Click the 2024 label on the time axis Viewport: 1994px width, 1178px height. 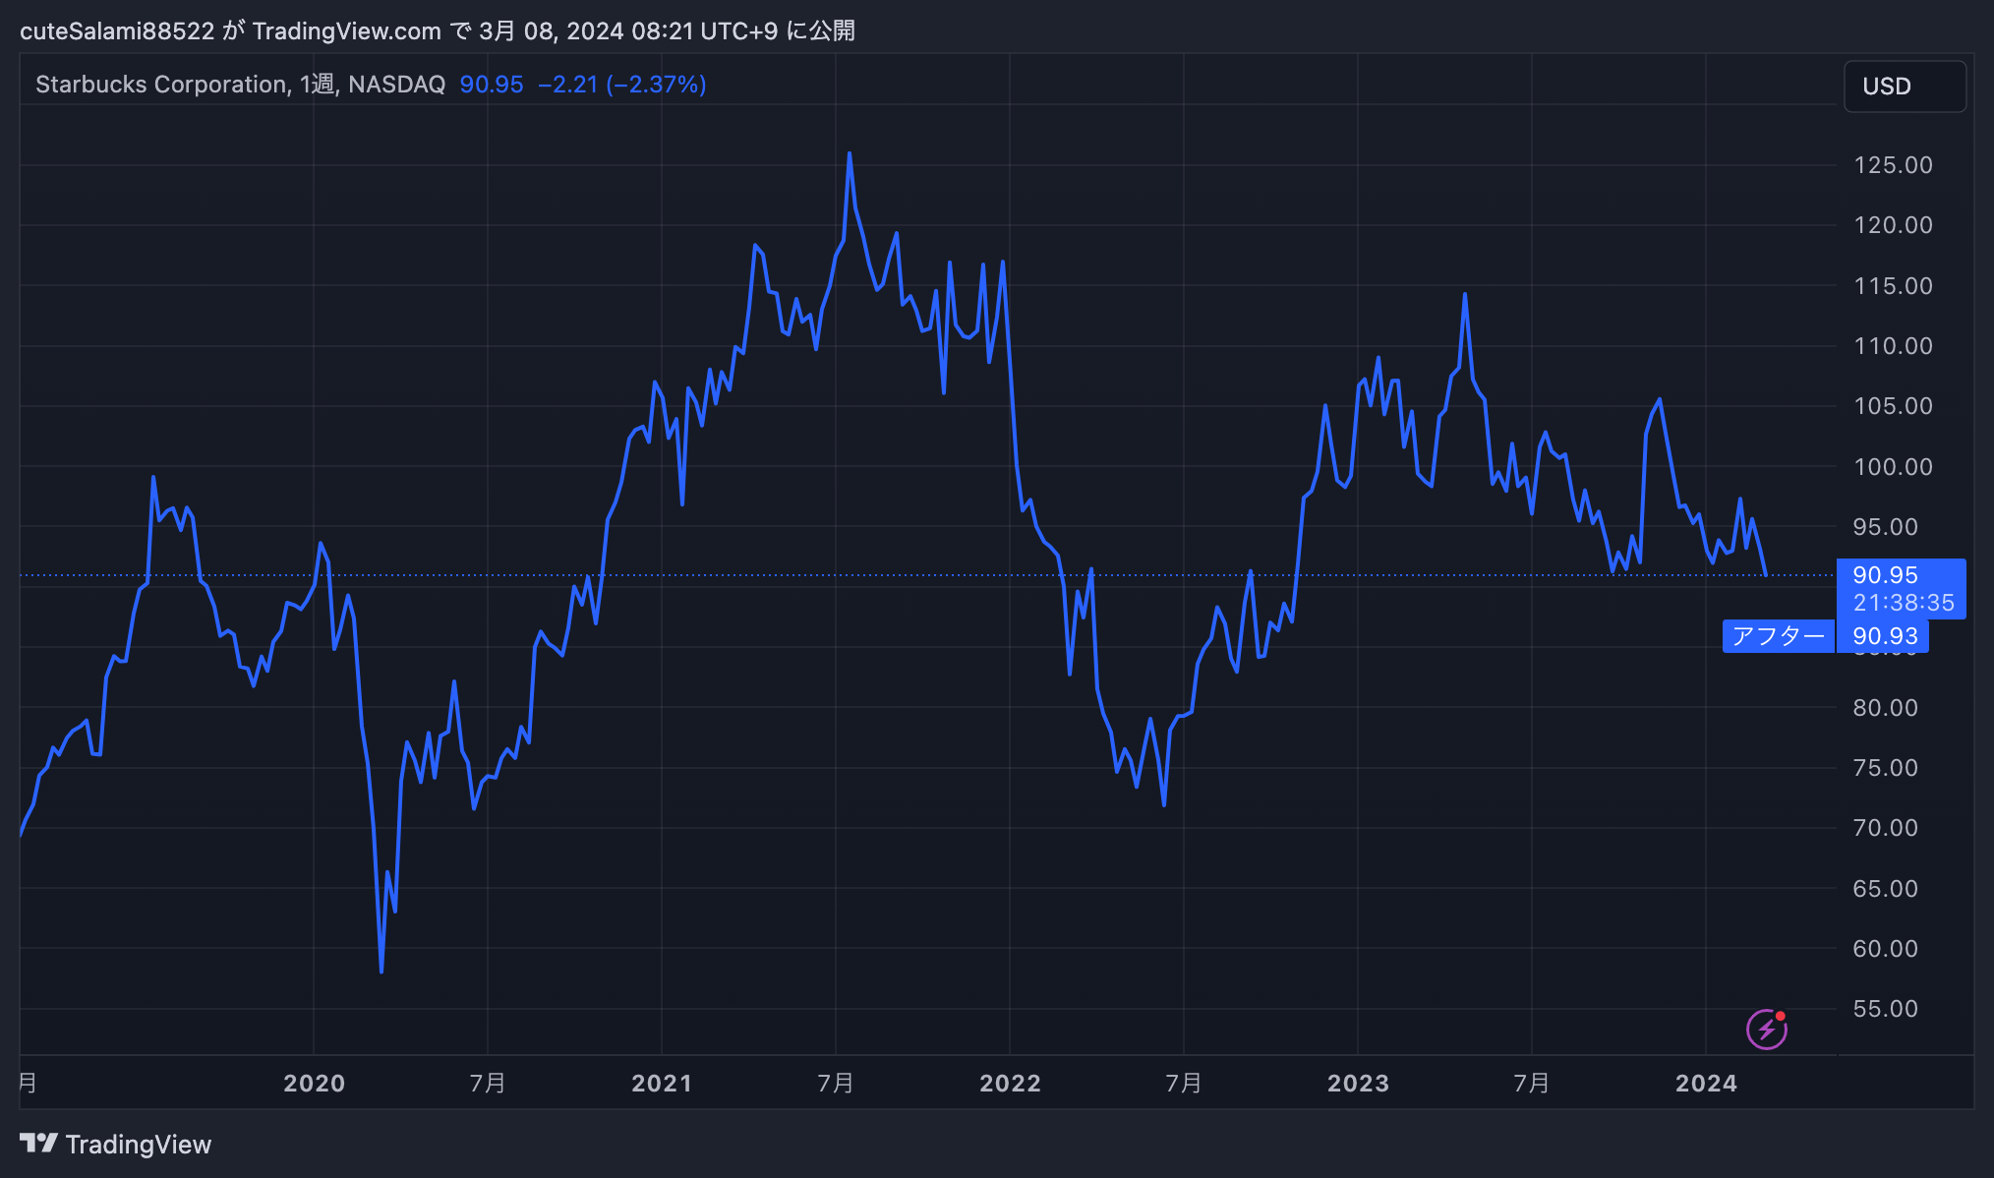pyautogui.click(x=1706, y=1084)
